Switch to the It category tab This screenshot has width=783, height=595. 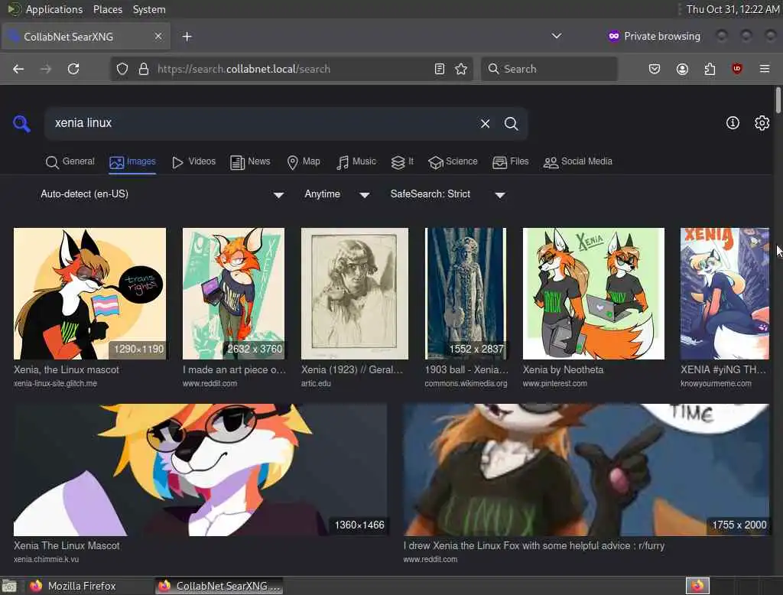click(402, 162)
